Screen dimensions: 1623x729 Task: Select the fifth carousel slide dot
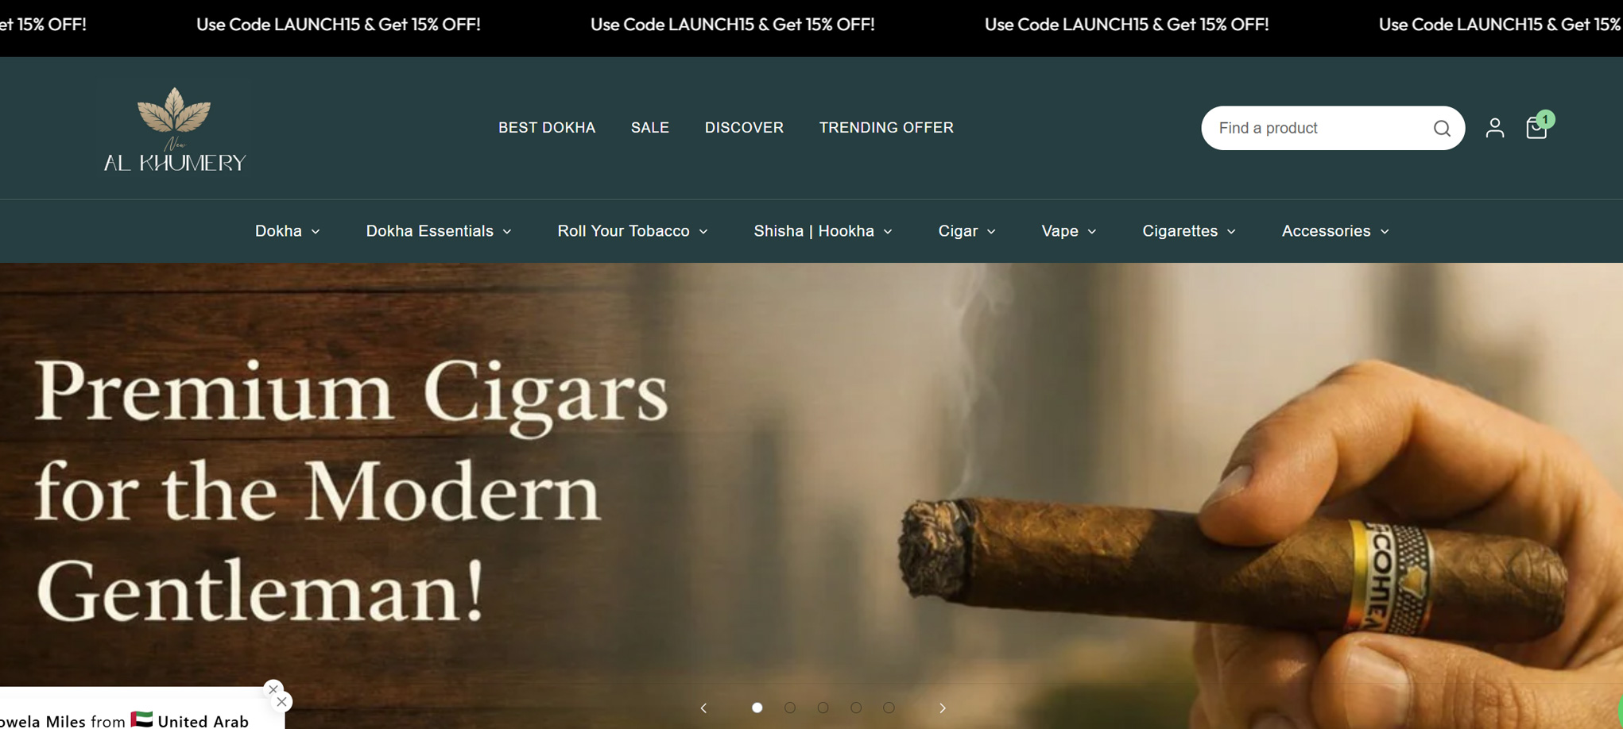(x=889, y=708)
